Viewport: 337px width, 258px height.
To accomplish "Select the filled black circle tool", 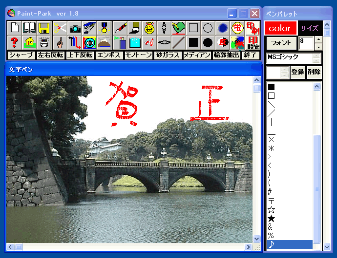I will pyautogui.click(x=208, y=42).
